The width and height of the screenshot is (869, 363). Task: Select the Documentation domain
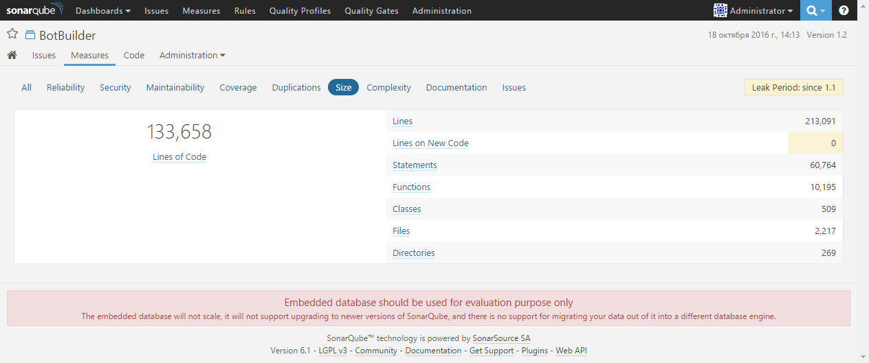tap(456, 87)
